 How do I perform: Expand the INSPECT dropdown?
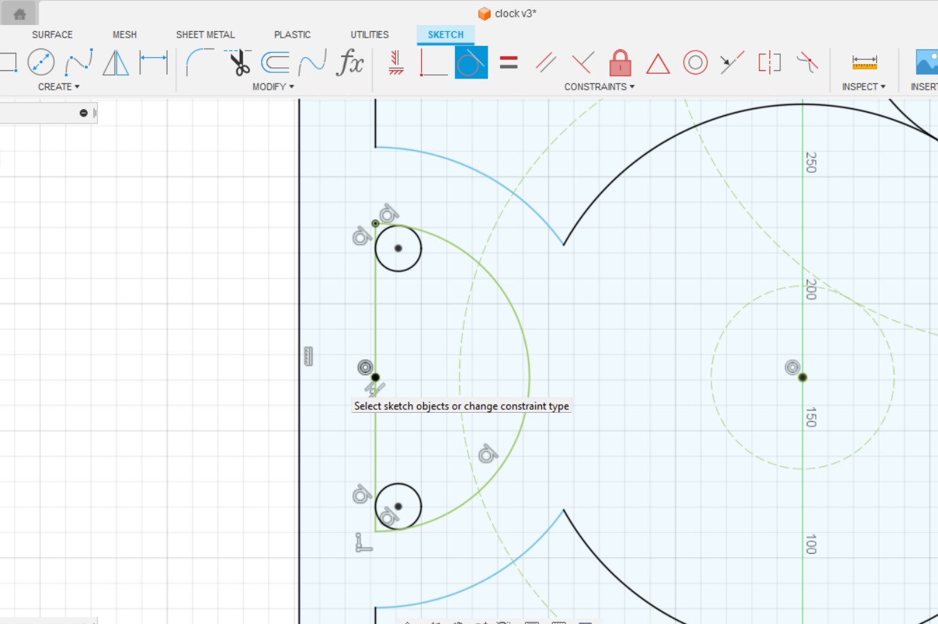[864, 86]
